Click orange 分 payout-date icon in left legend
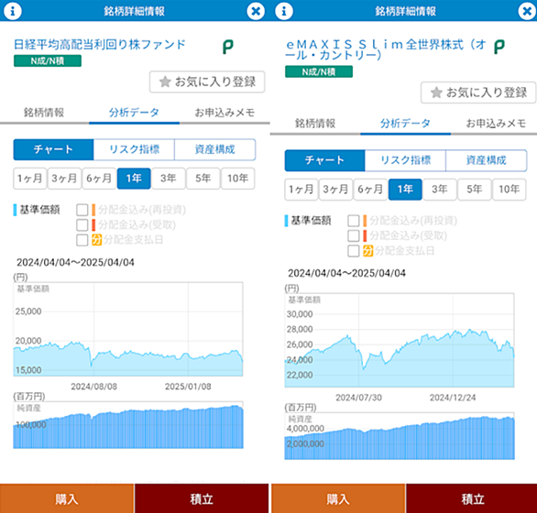Image resolution: width=537 pixels, height=513 pixels. click(96, 240)
